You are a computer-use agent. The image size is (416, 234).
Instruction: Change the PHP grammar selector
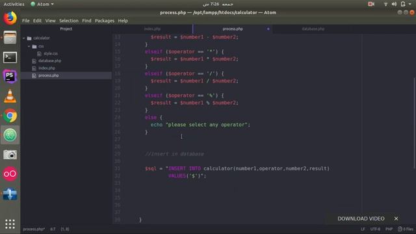click(389, 229)
